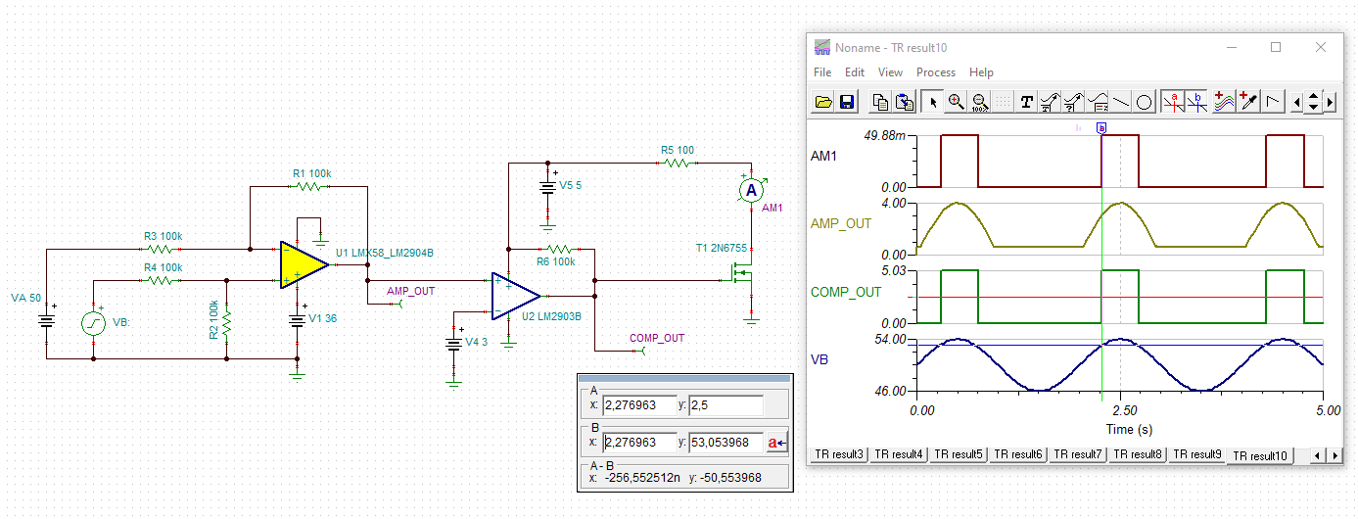Image resolution: width=1358 pixels, height=519 pixels.
Task: Switch to the TR result4 tab
Action: point(897,454)
